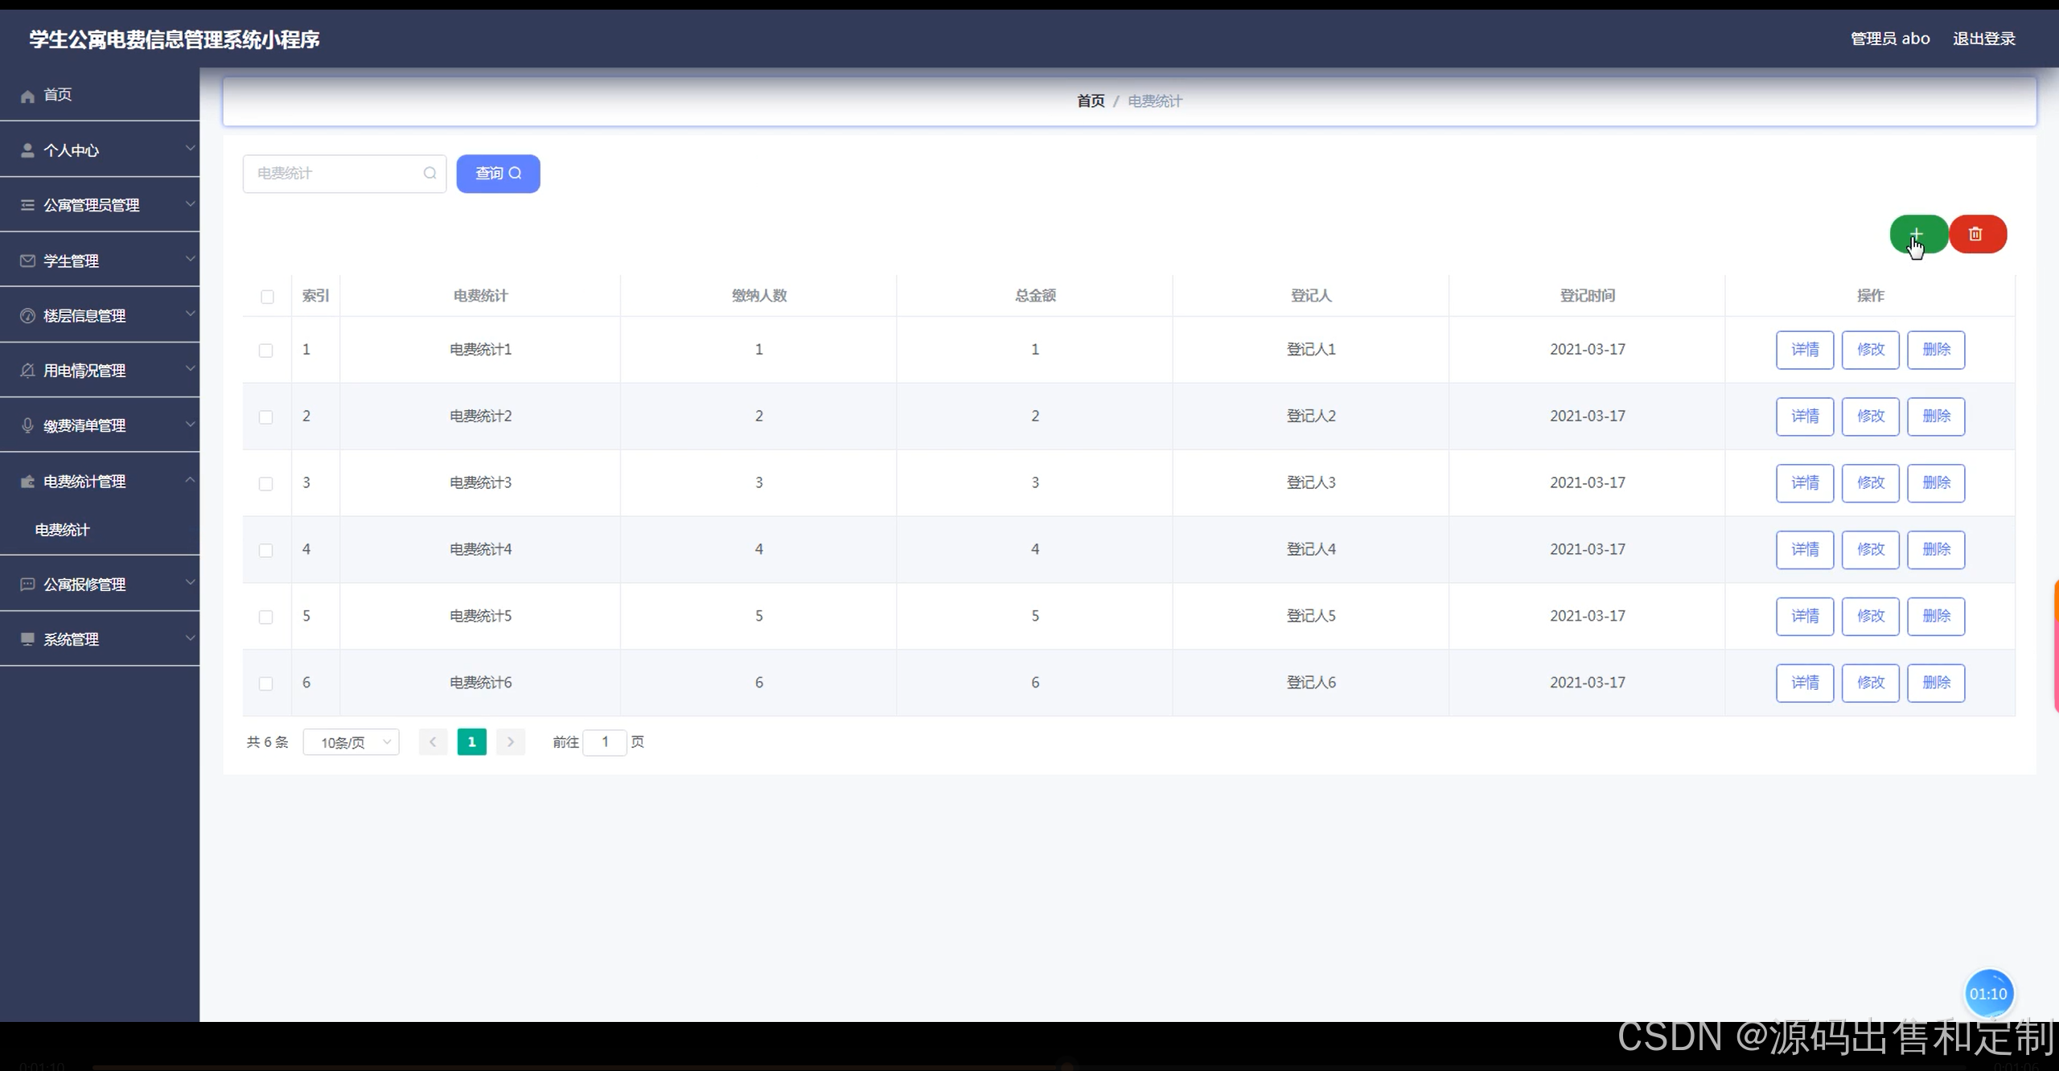Check the row for 电费统计4
Viewport: 2059px width, 1071px height.
265,550
